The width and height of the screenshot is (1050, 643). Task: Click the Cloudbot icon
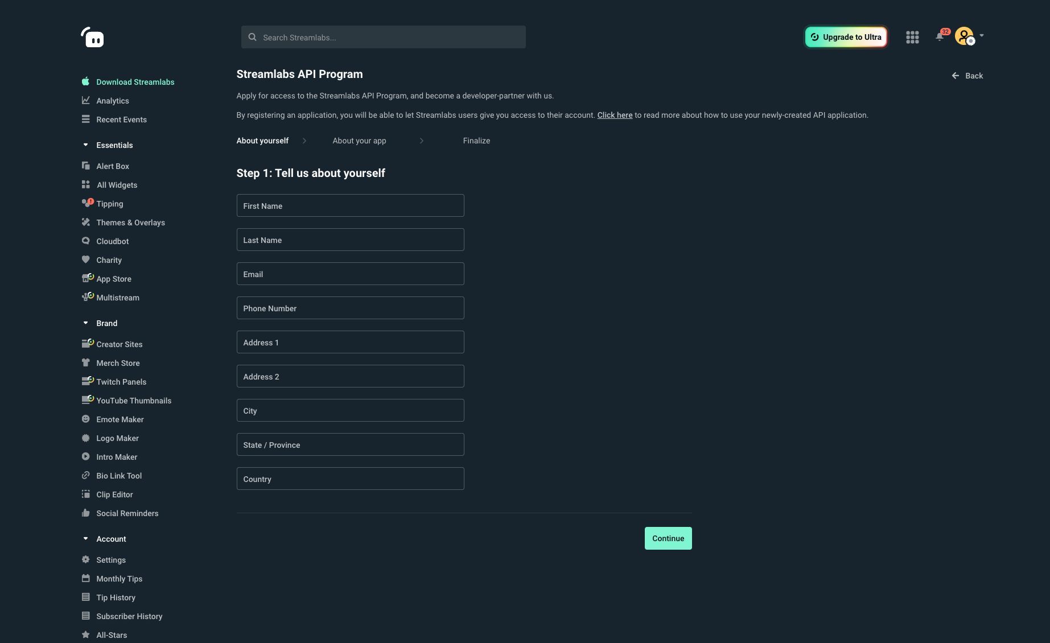tap(85, 241)
